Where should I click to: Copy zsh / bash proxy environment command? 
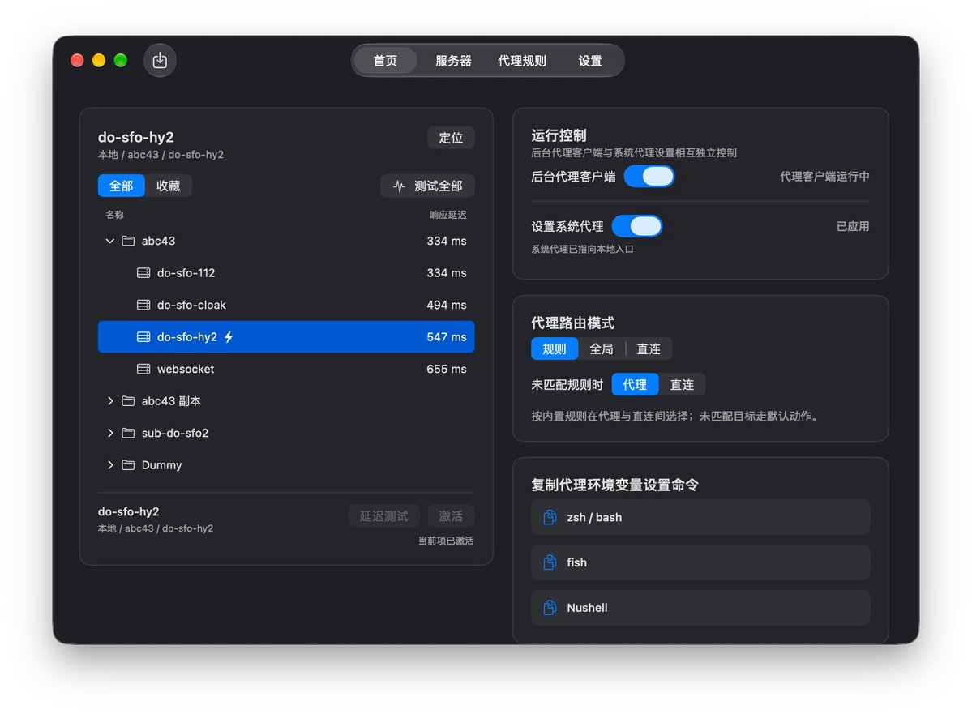700,517
